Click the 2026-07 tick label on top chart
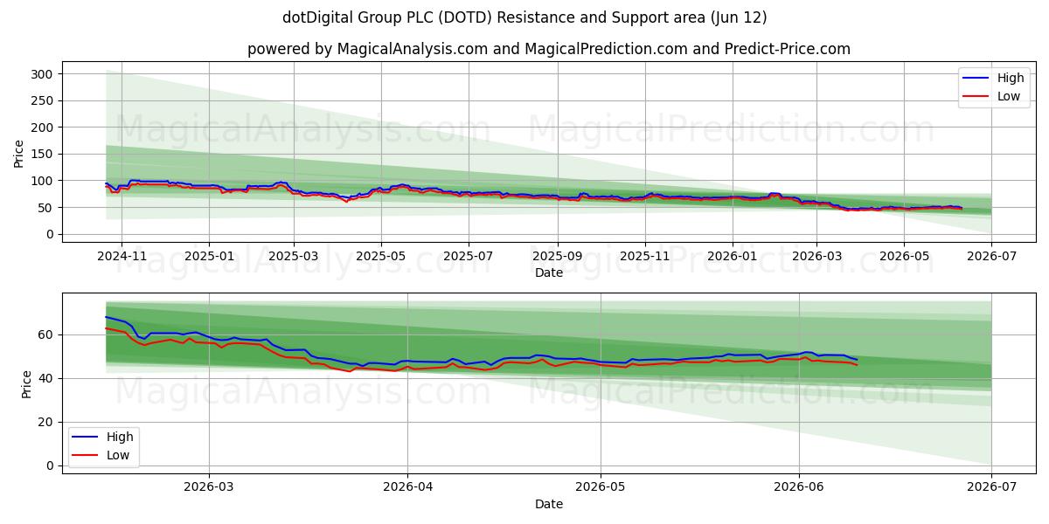Screen dimensions: 1049x524 click(x=991, y=255)
